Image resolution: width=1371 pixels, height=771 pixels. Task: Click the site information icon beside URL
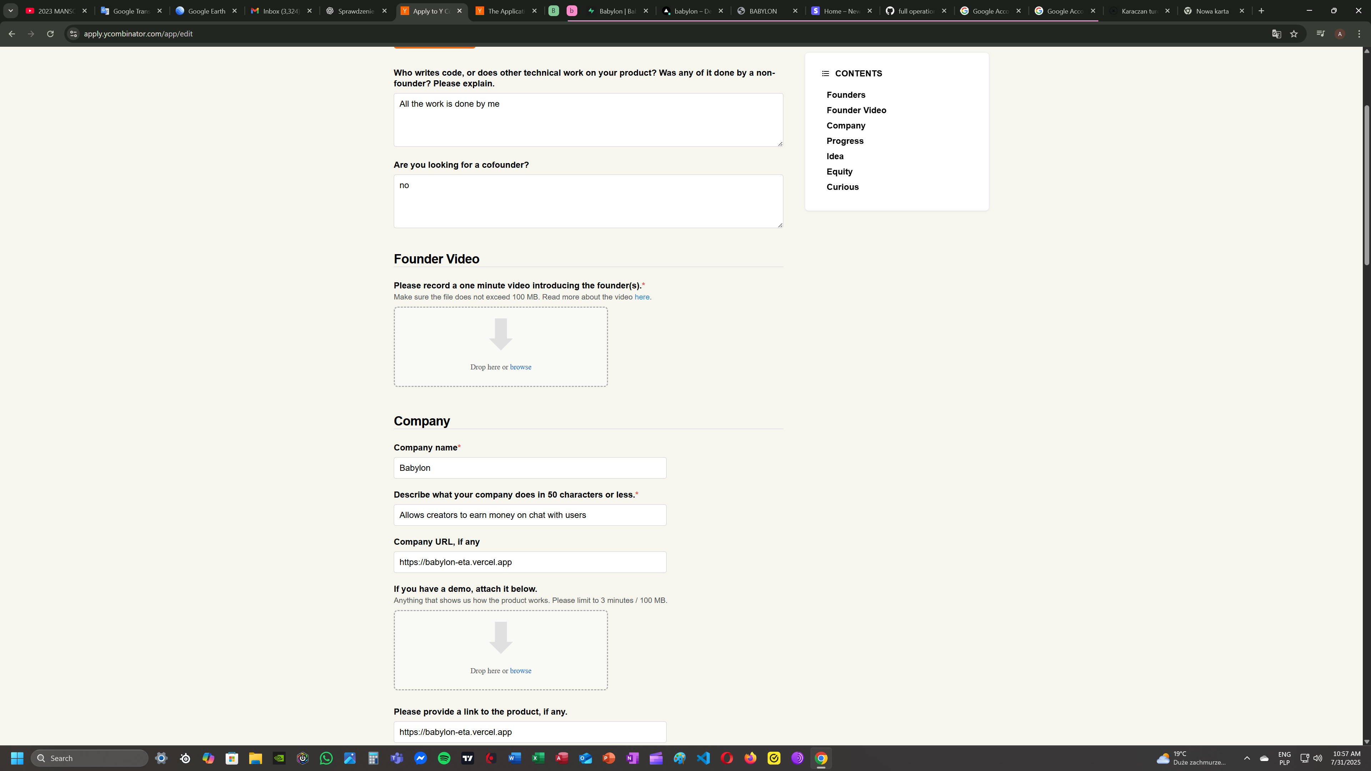pos(74,34)
